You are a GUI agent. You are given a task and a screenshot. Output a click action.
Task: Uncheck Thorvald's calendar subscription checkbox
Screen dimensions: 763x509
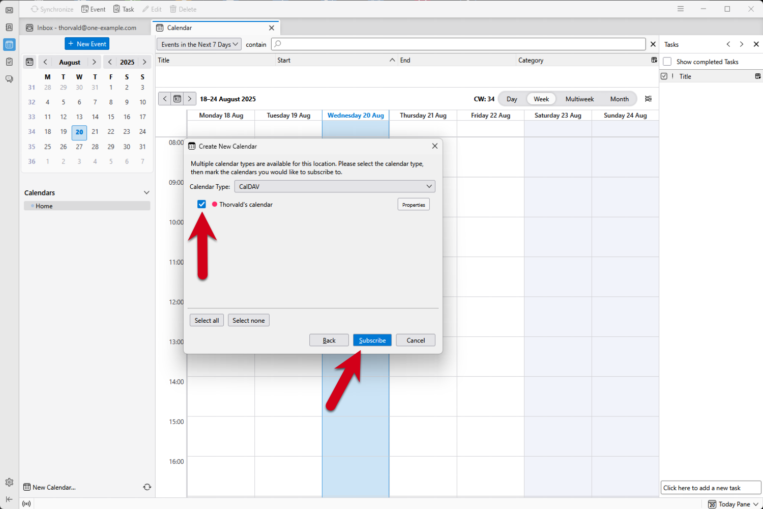click(x=201, y=204)
